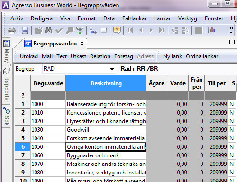
Task: Click the Företag link button
Action: [x=124, y=56]
